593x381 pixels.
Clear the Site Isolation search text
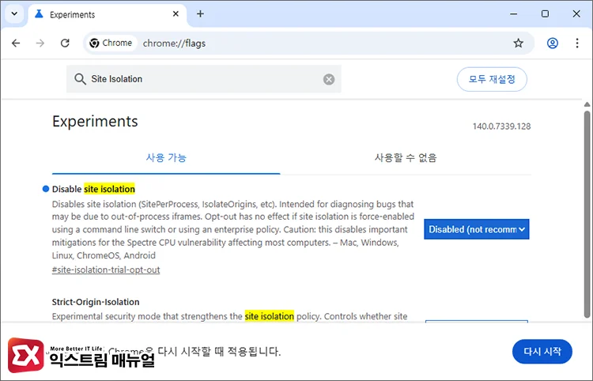[x=329, y=79]
